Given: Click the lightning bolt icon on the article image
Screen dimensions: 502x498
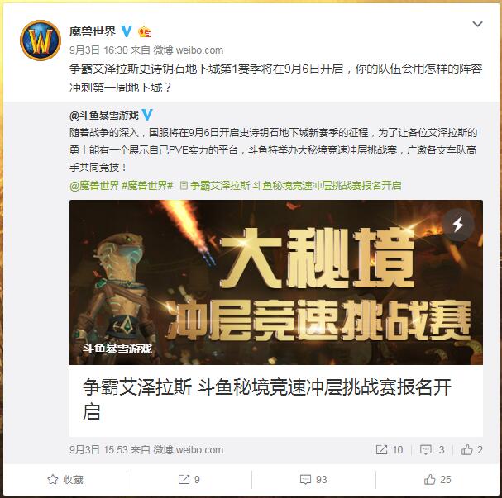Looking at the screenshot, I should pos(458,224).
